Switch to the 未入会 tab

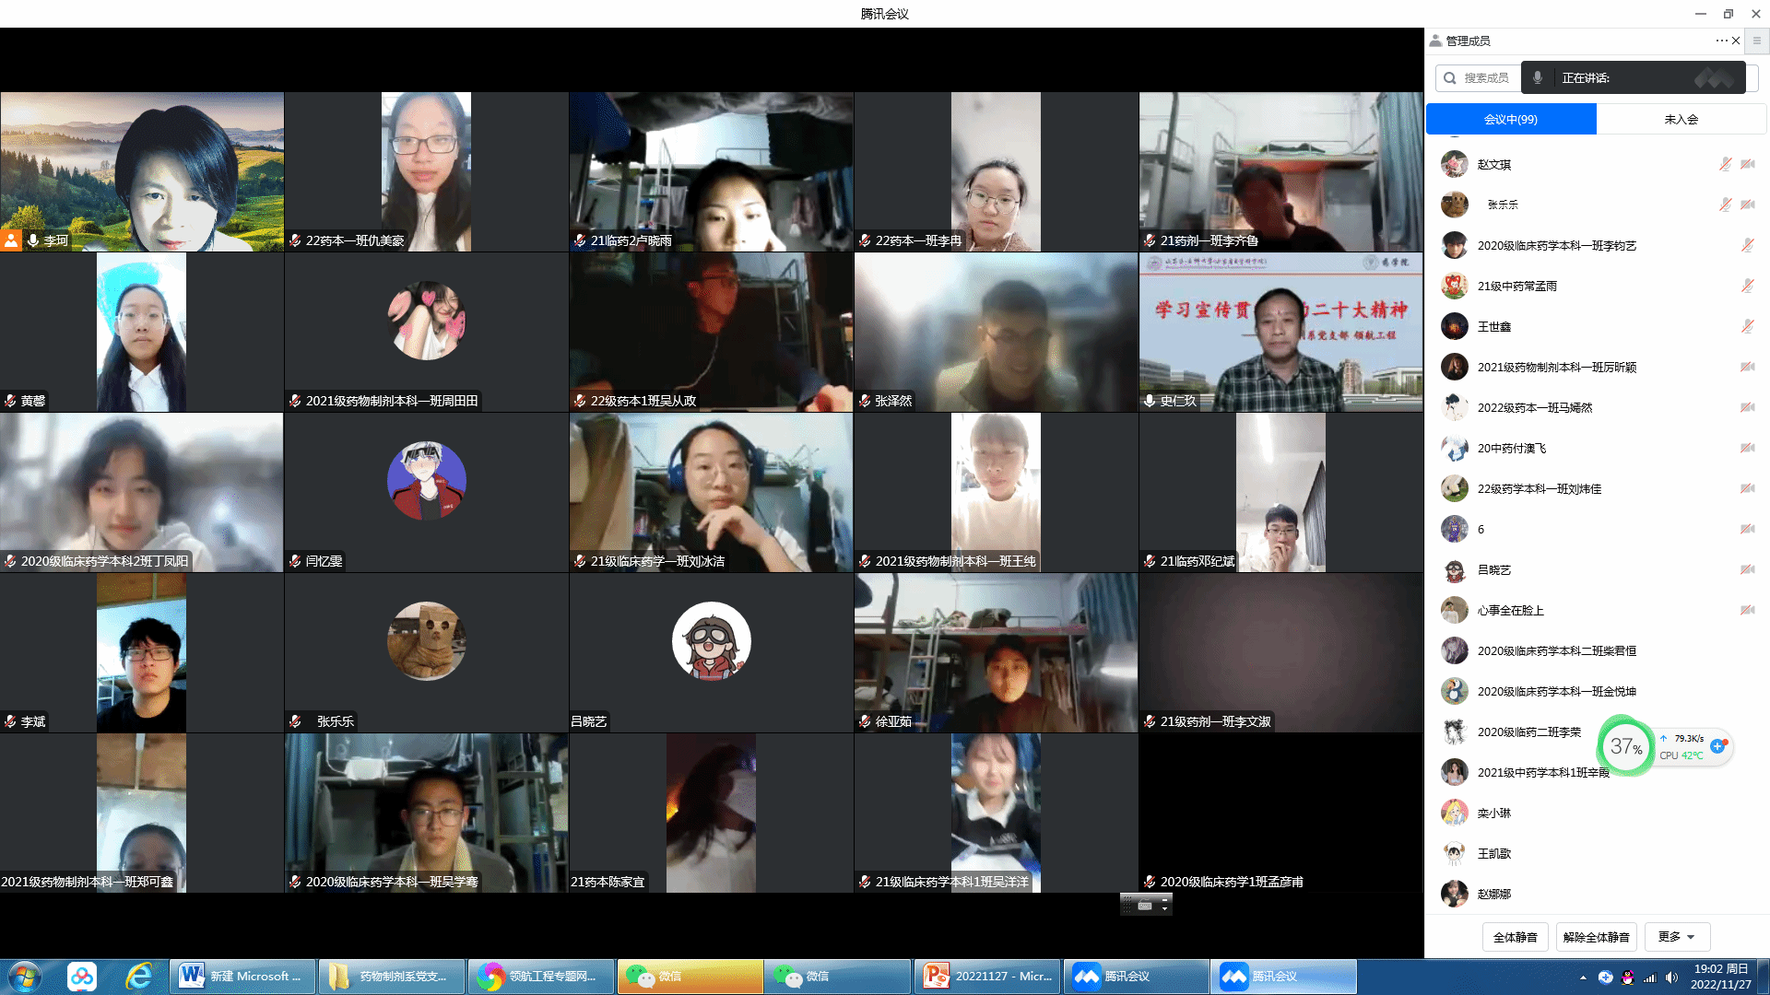pyautogui.click(x=1681, y=119)
